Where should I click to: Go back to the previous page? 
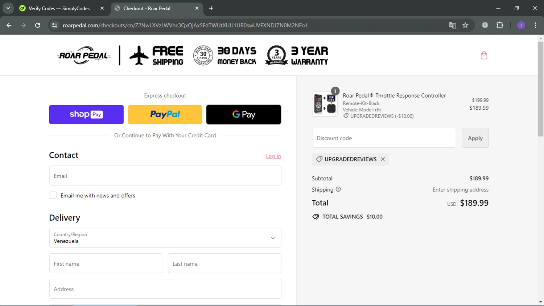(x=9, y=25)
